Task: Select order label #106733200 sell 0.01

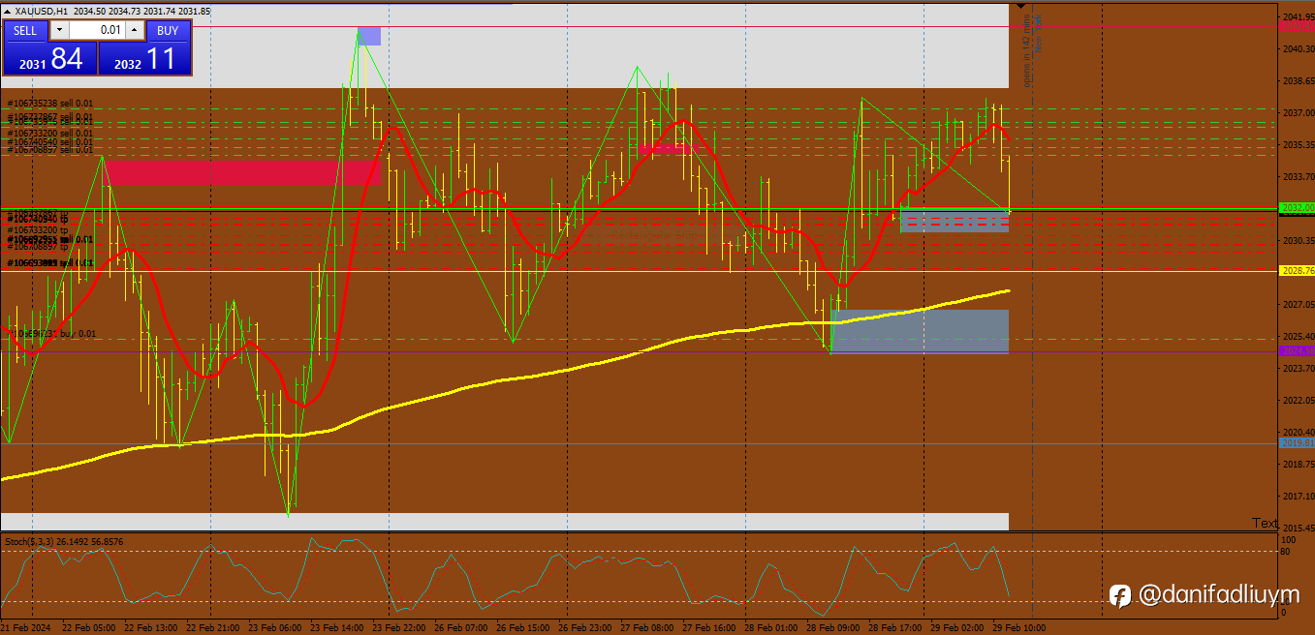Action: [50, 134]
